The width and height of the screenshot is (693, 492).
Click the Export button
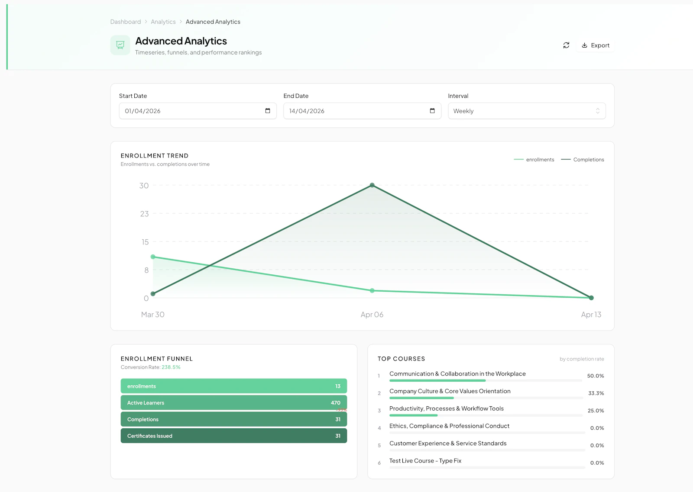click(595, 45)
